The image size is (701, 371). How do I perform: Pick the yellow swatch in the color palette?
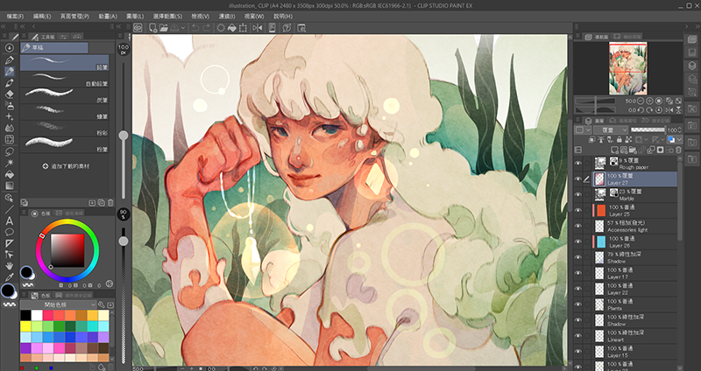click(26, 325)
